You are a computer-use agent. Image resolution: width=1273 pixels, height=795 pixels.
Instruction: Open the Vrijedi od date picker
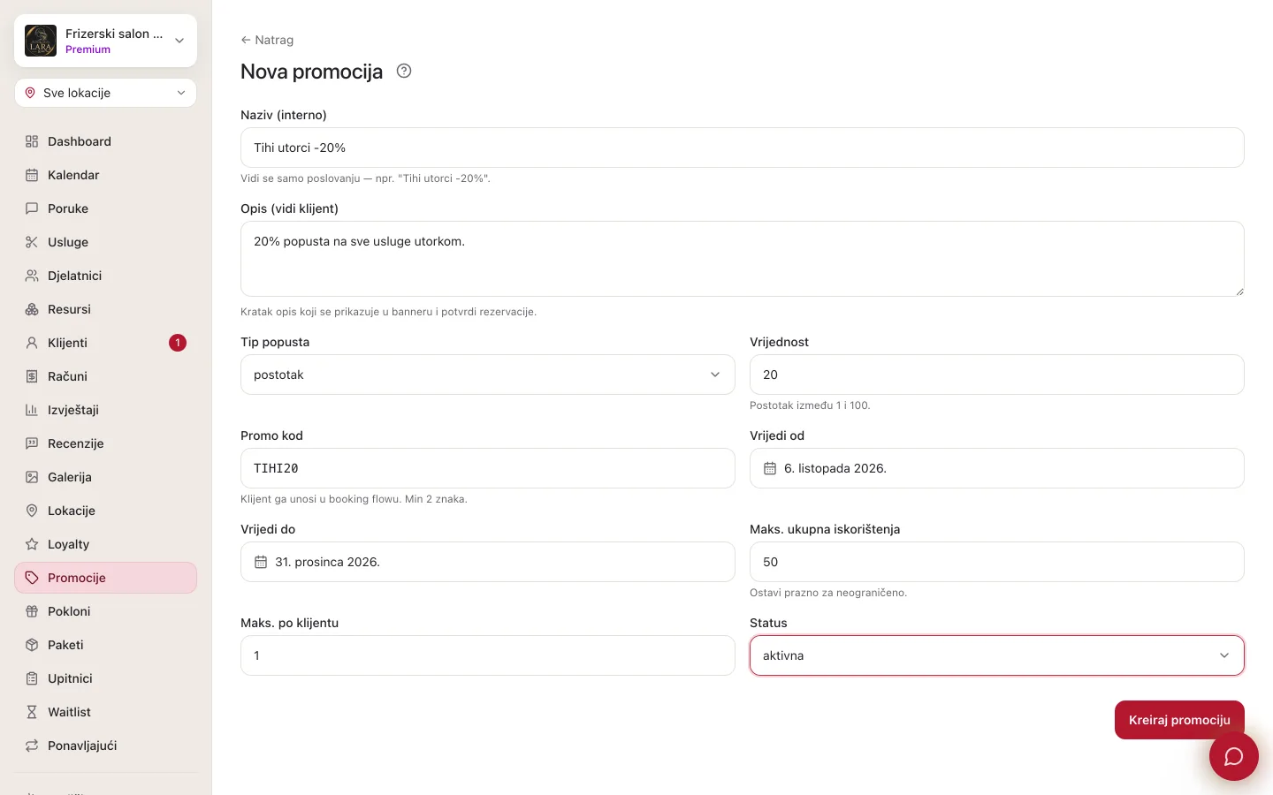coord(997,468)
